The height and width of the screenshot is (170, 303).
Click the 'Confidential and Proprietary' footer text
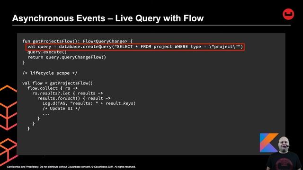coord(71,167)
